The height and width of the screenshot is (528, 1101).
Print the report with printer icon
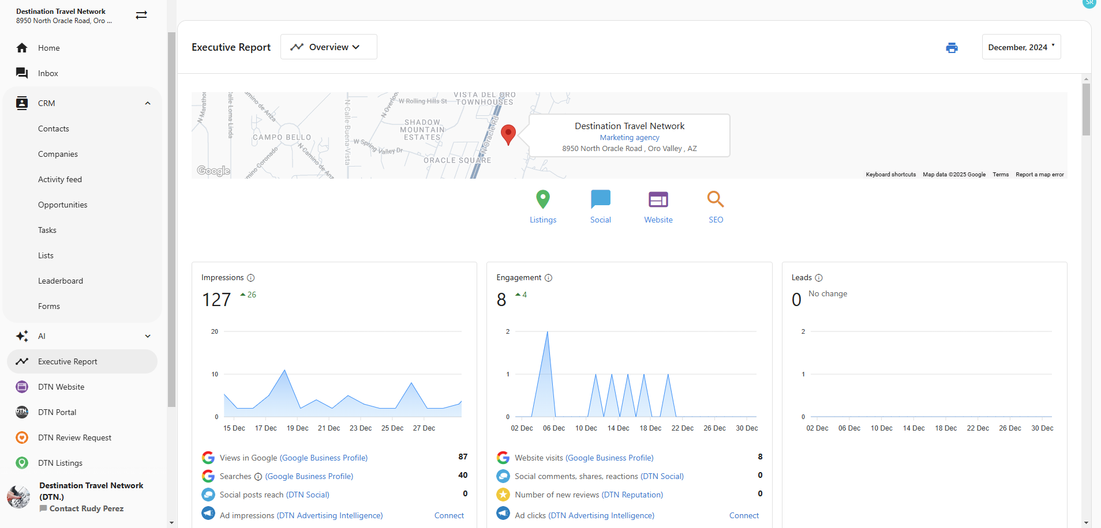pyautogui.click(x=952, y=47)
